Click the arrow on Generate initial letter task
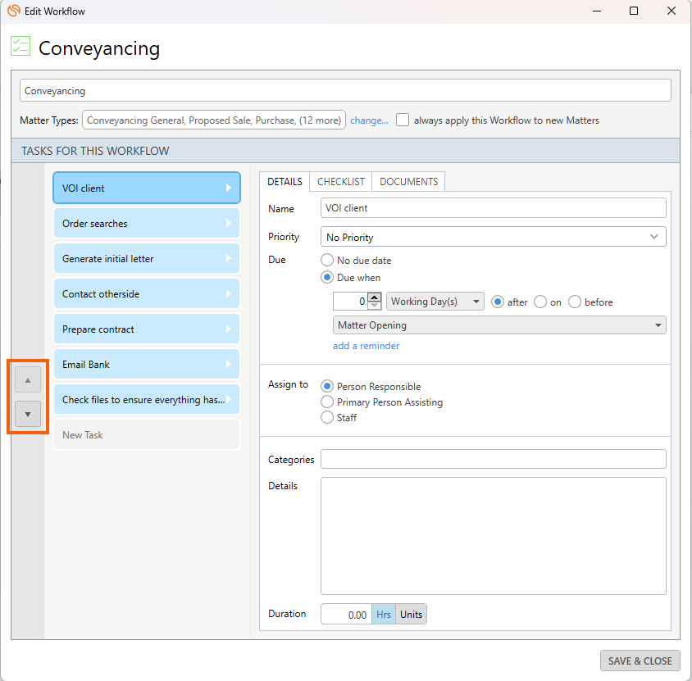Image resolution: width=692 pixels, height=681 pixels. coord(229,259)
